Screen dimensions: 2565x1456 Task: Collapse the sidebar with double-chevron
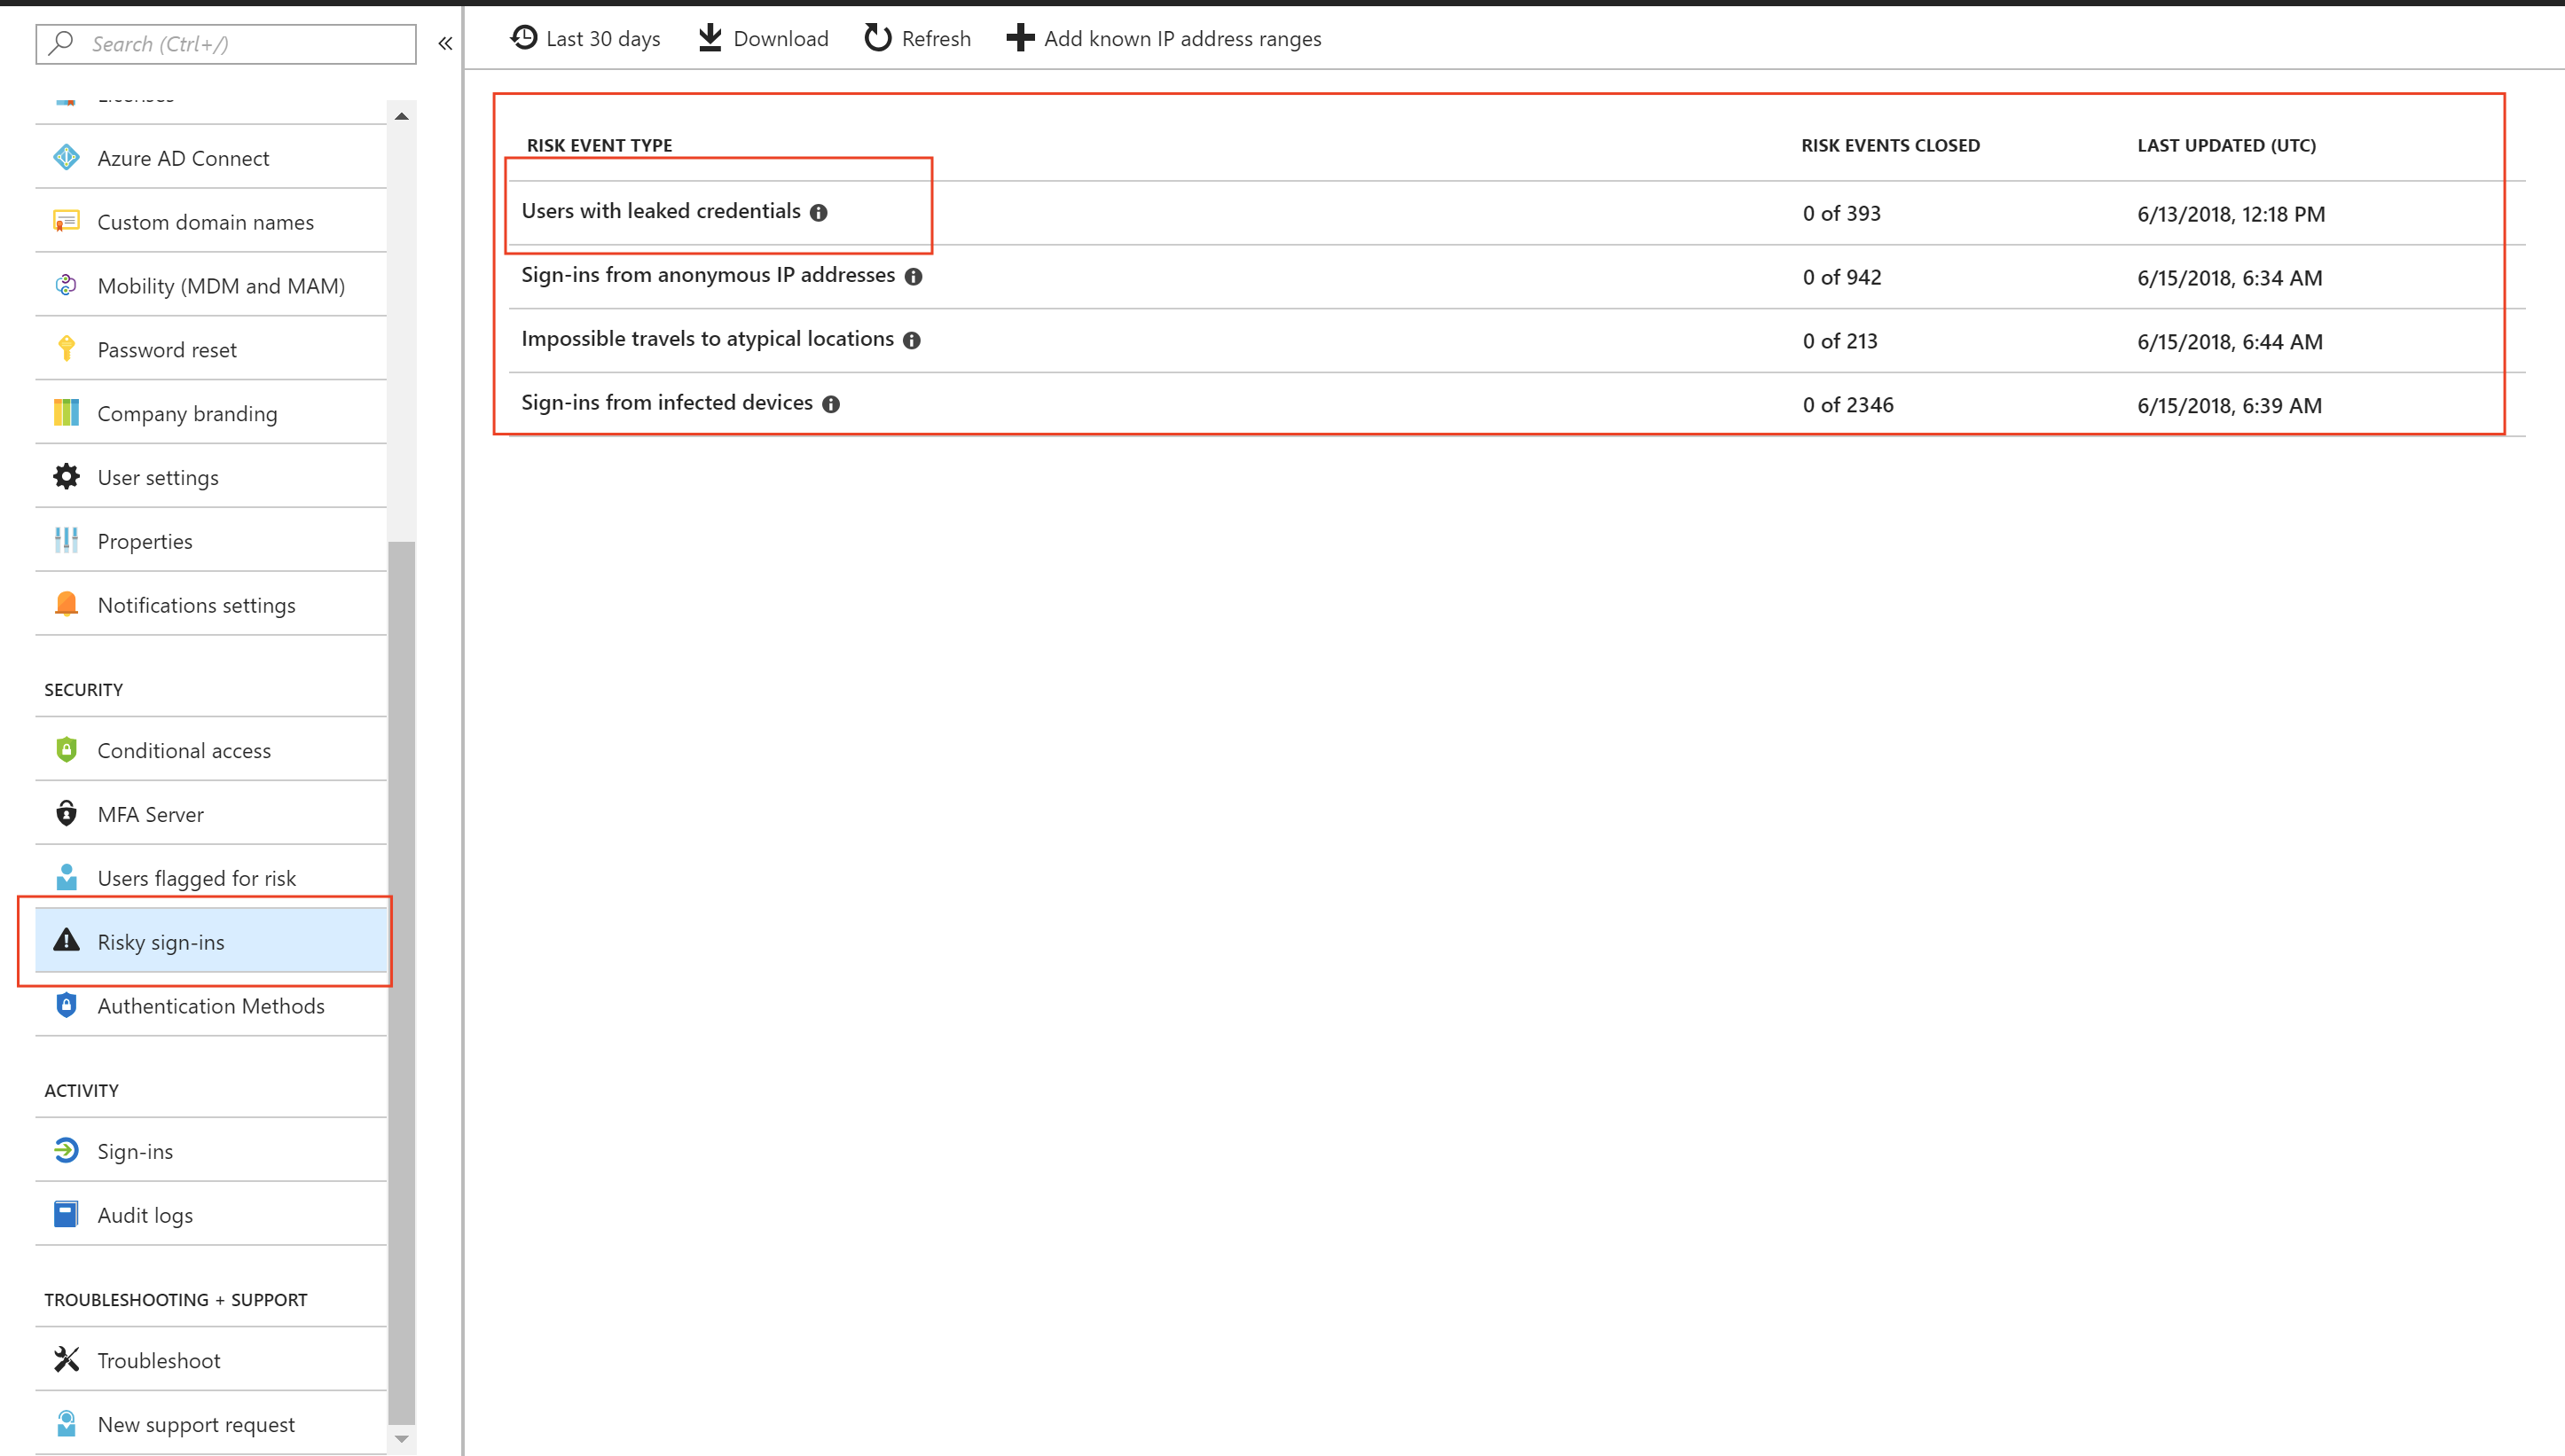(x=445, y=44)
